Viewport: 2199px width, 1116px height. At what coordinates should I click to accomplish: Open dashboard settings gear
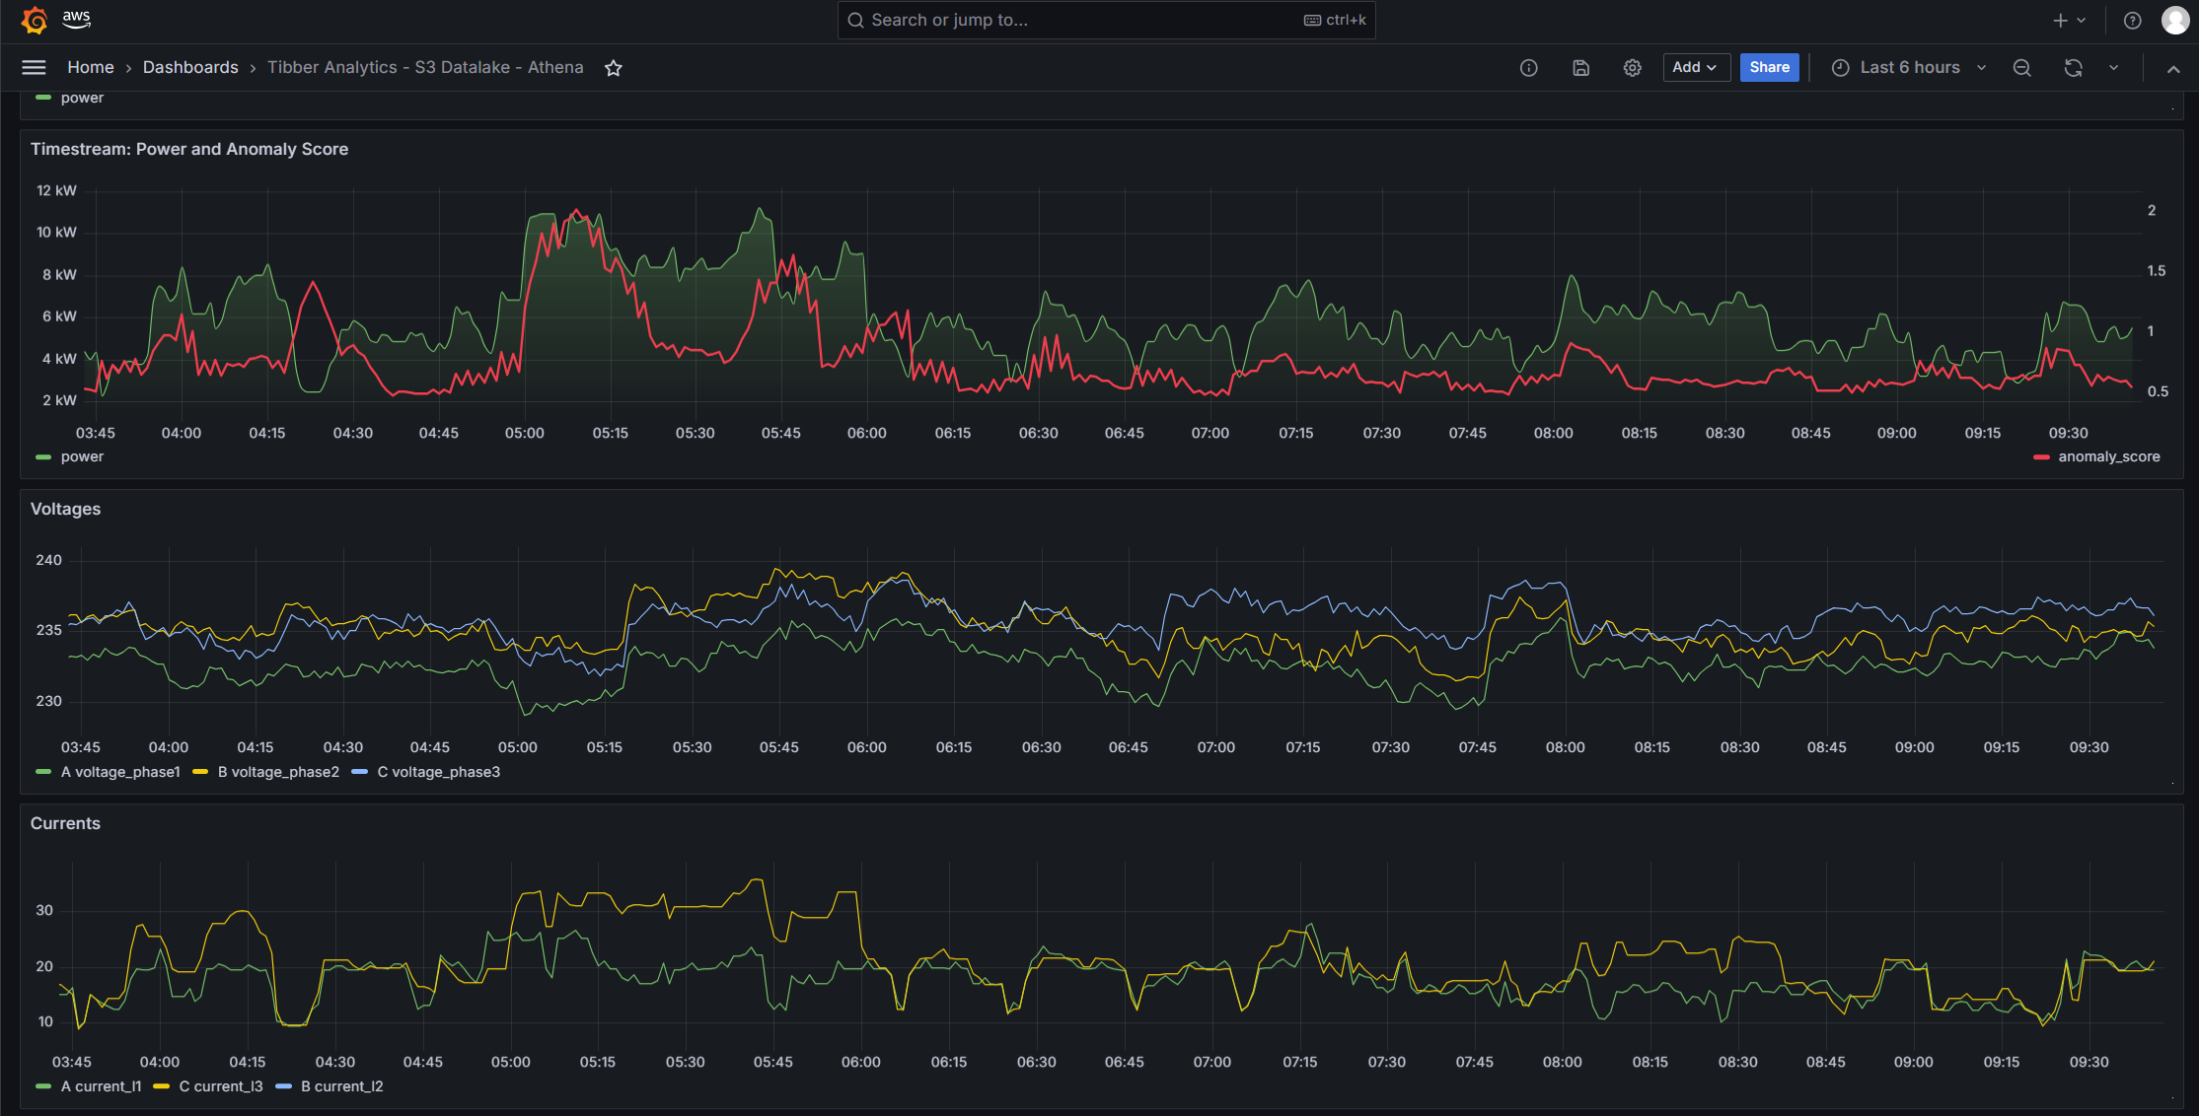1633,68
